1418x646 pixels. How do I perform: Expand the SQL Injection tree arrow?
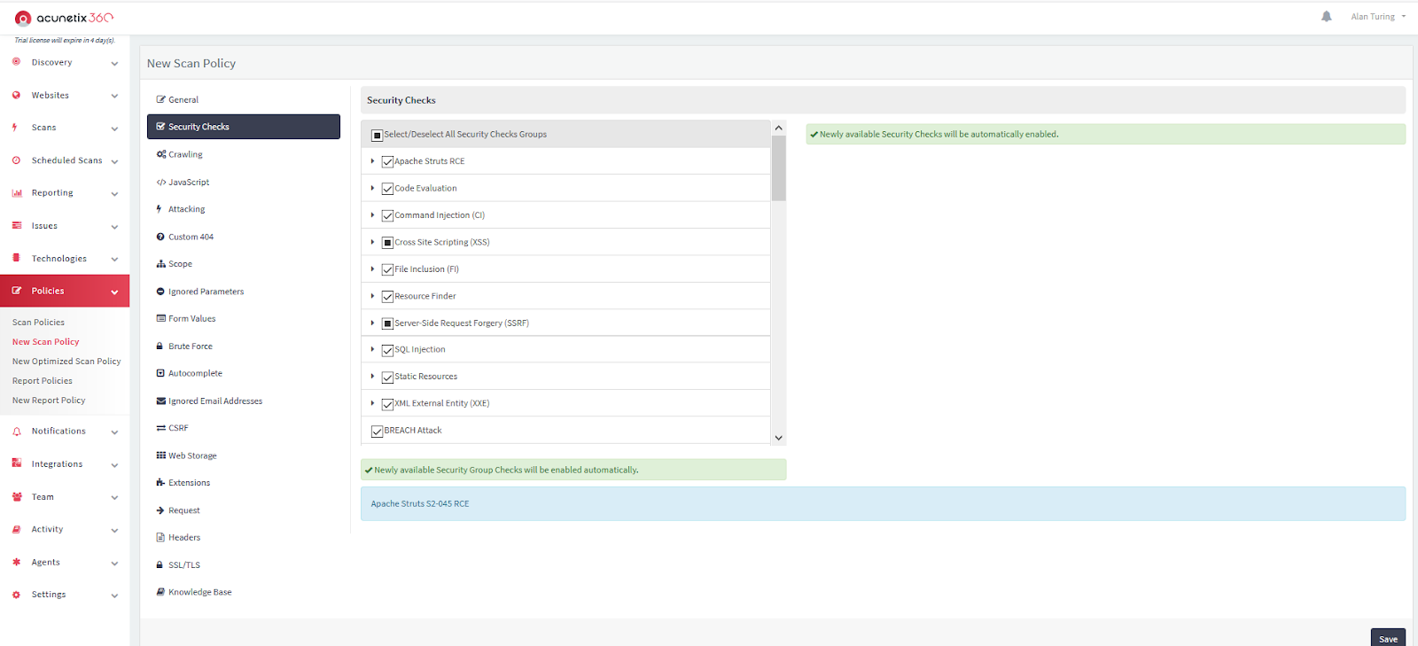click(373, 349)
